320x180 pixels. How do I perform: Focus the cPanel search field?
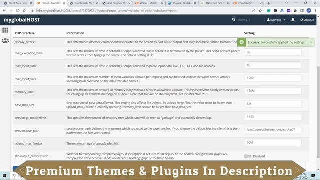pos(244,20)
